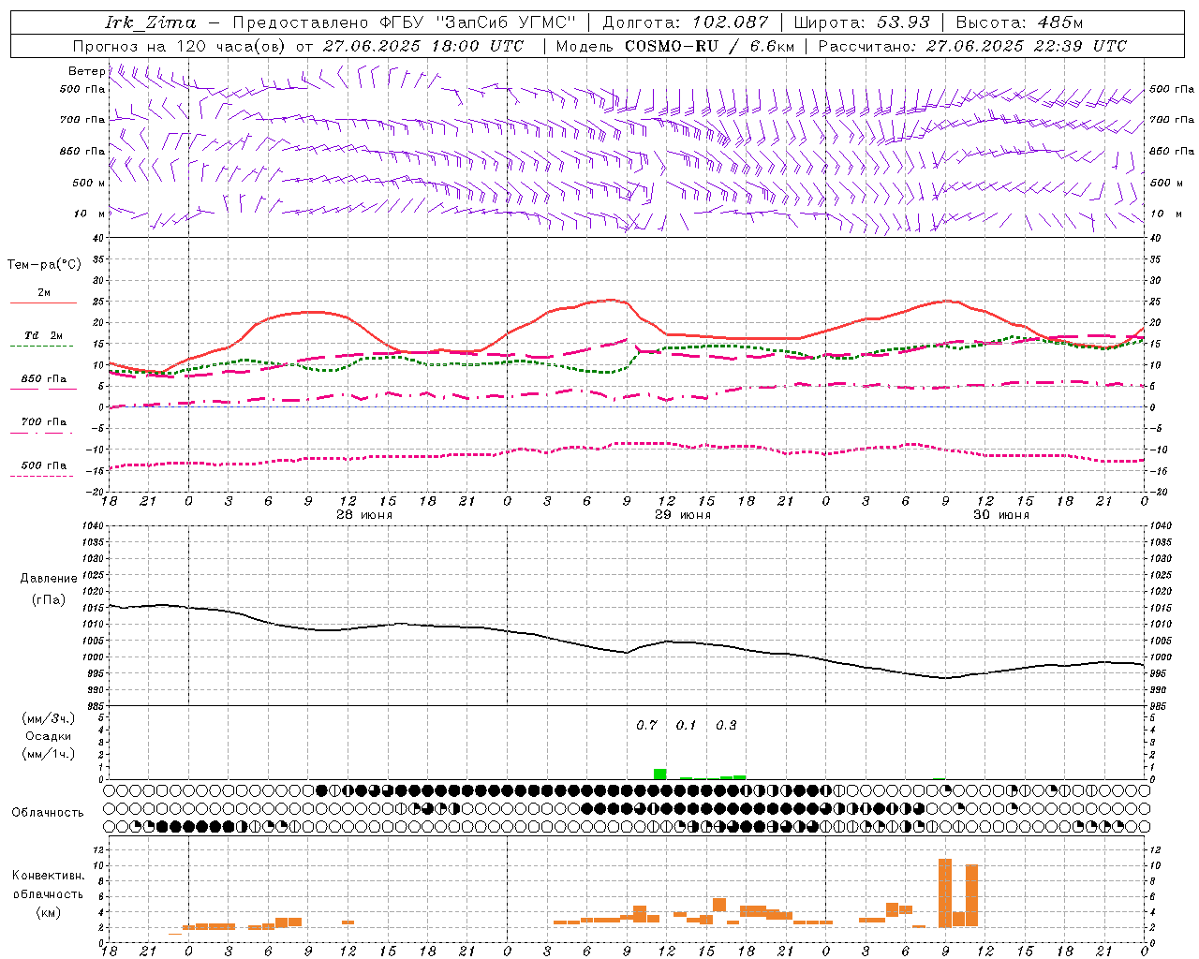Click the "30 июня" date label

[1001, 514]
